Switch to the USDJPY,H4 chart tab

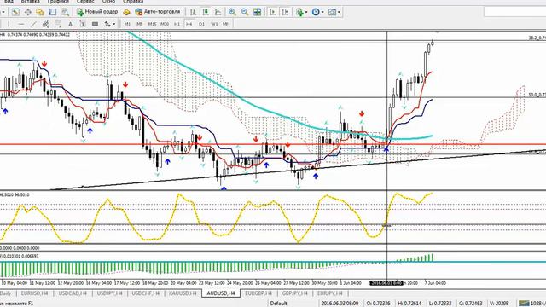click(110, 293)
